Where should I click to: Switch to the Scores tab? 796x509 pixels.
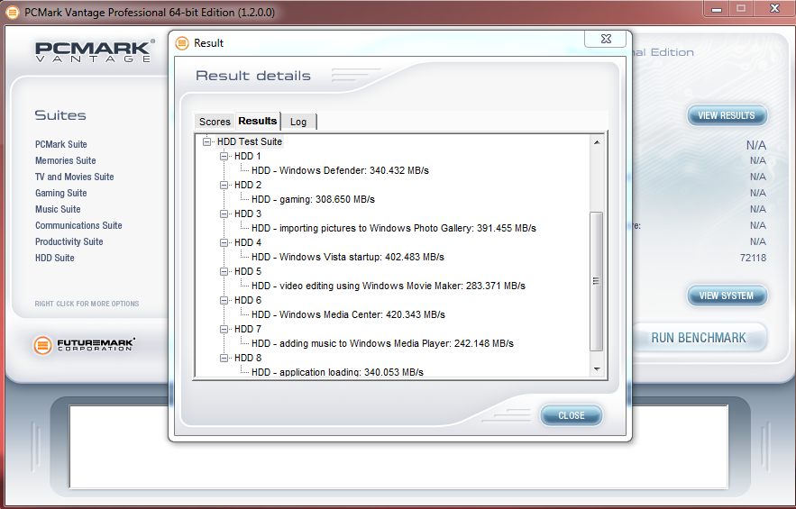(x=215, y=122)
